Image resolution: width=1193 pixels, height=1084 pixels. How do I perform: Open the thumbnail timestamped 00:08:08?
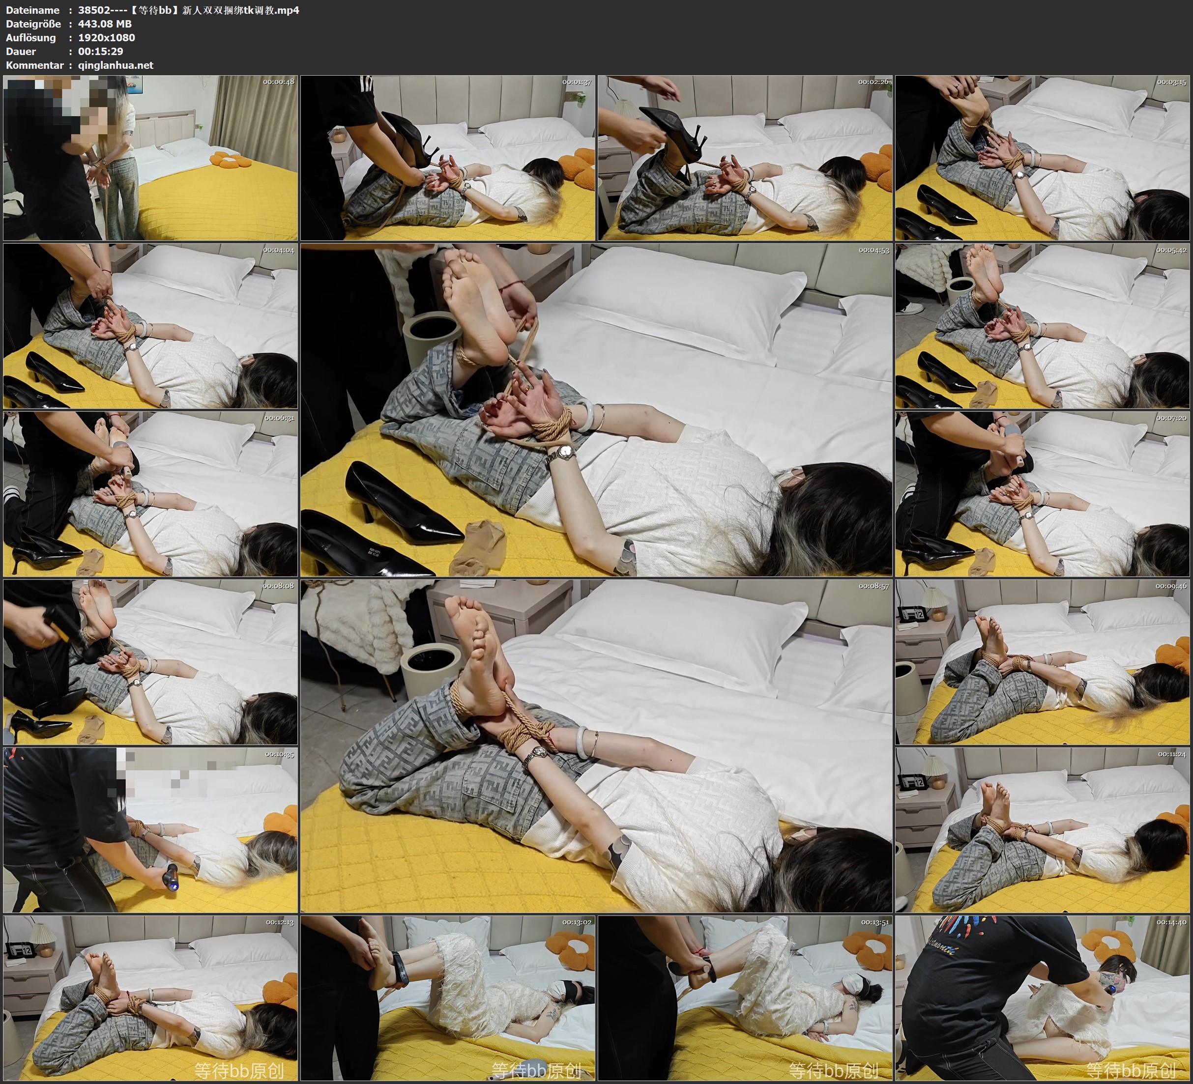click(x=150, y=662)
